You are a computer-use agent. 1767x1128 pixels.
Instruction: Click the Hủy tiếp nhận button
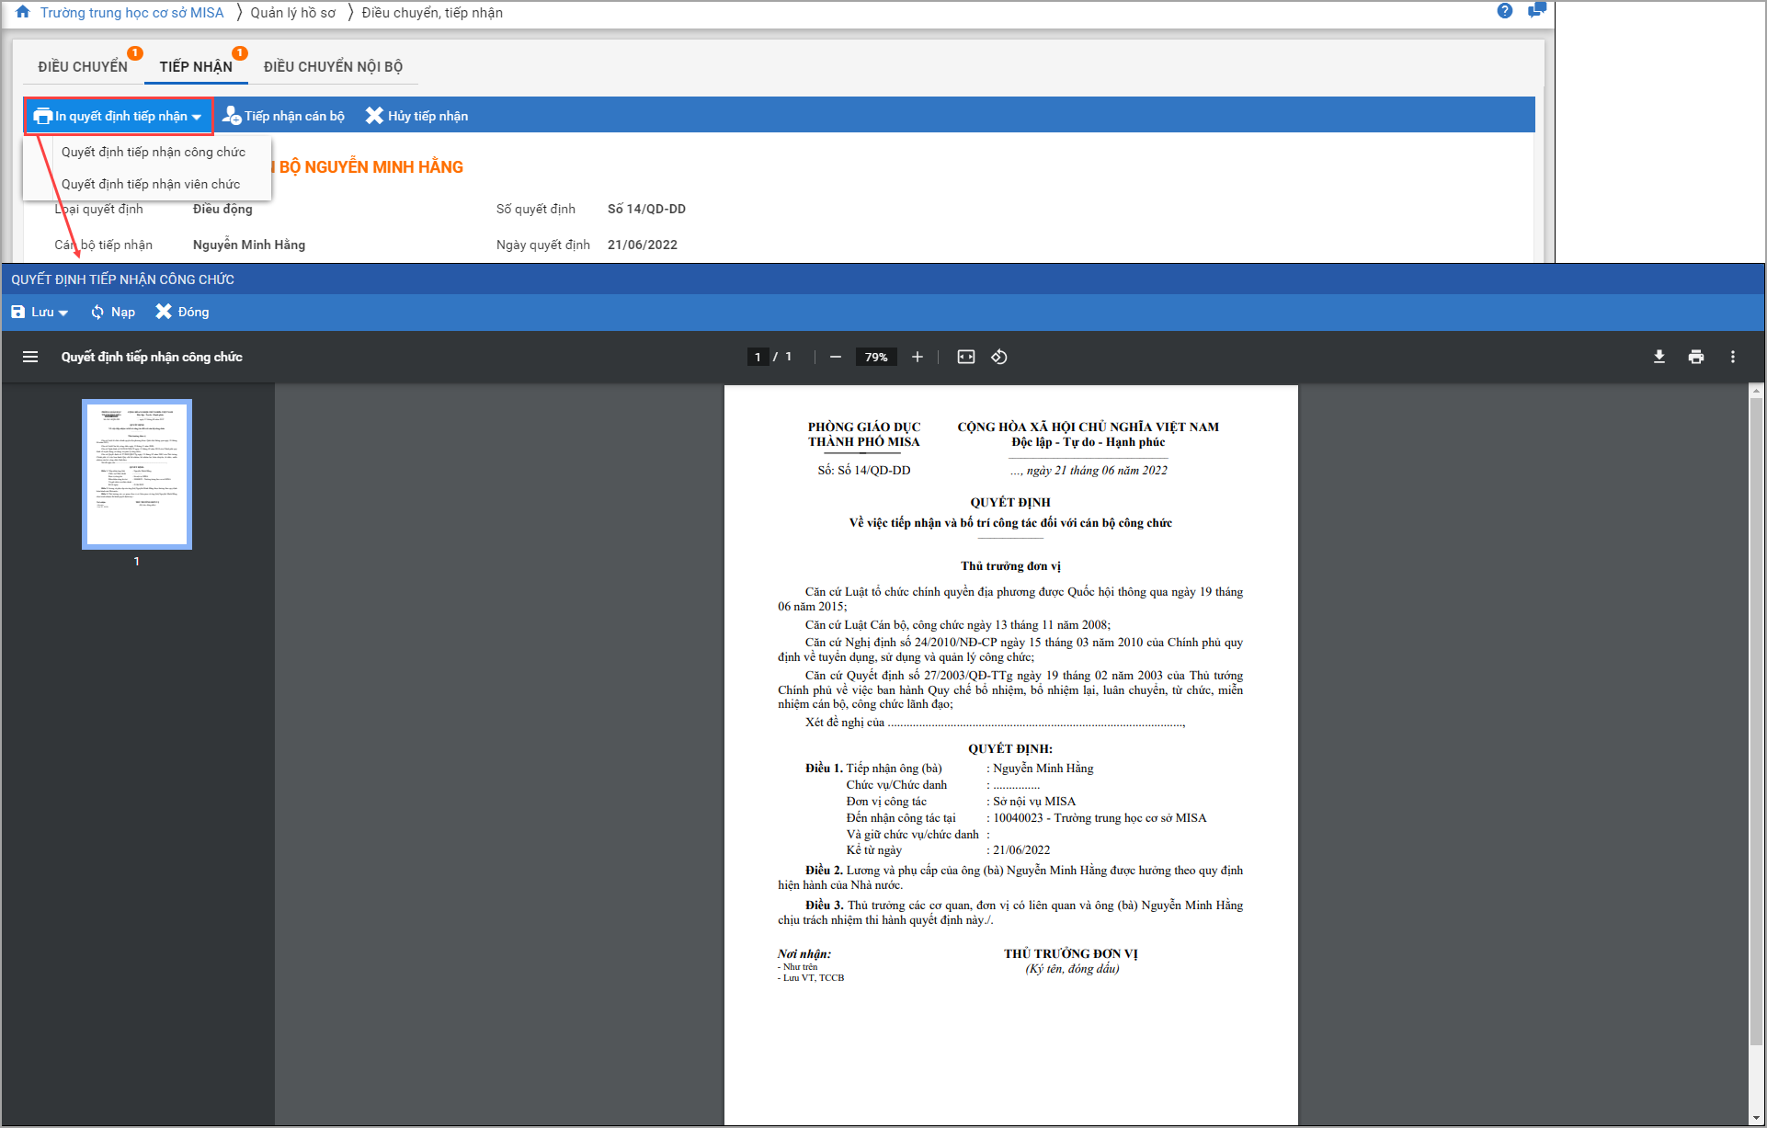pyautogui.click(x=417, y=116)
